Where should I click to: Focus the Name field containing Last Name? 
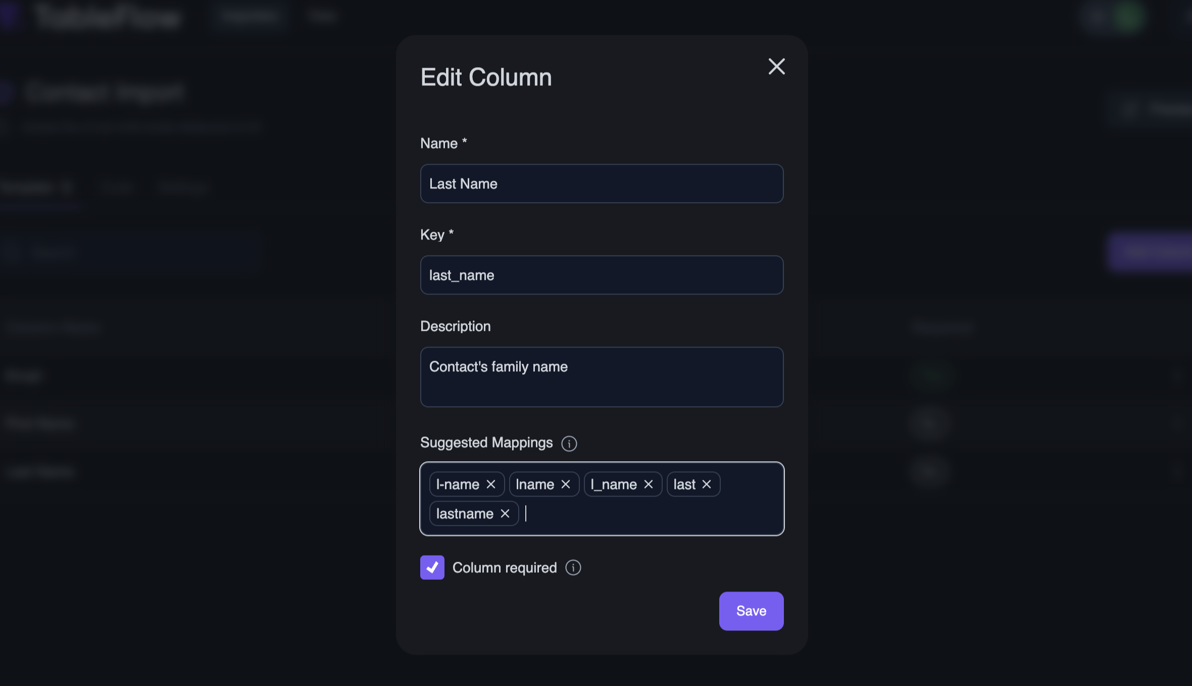tap(601, 184)
